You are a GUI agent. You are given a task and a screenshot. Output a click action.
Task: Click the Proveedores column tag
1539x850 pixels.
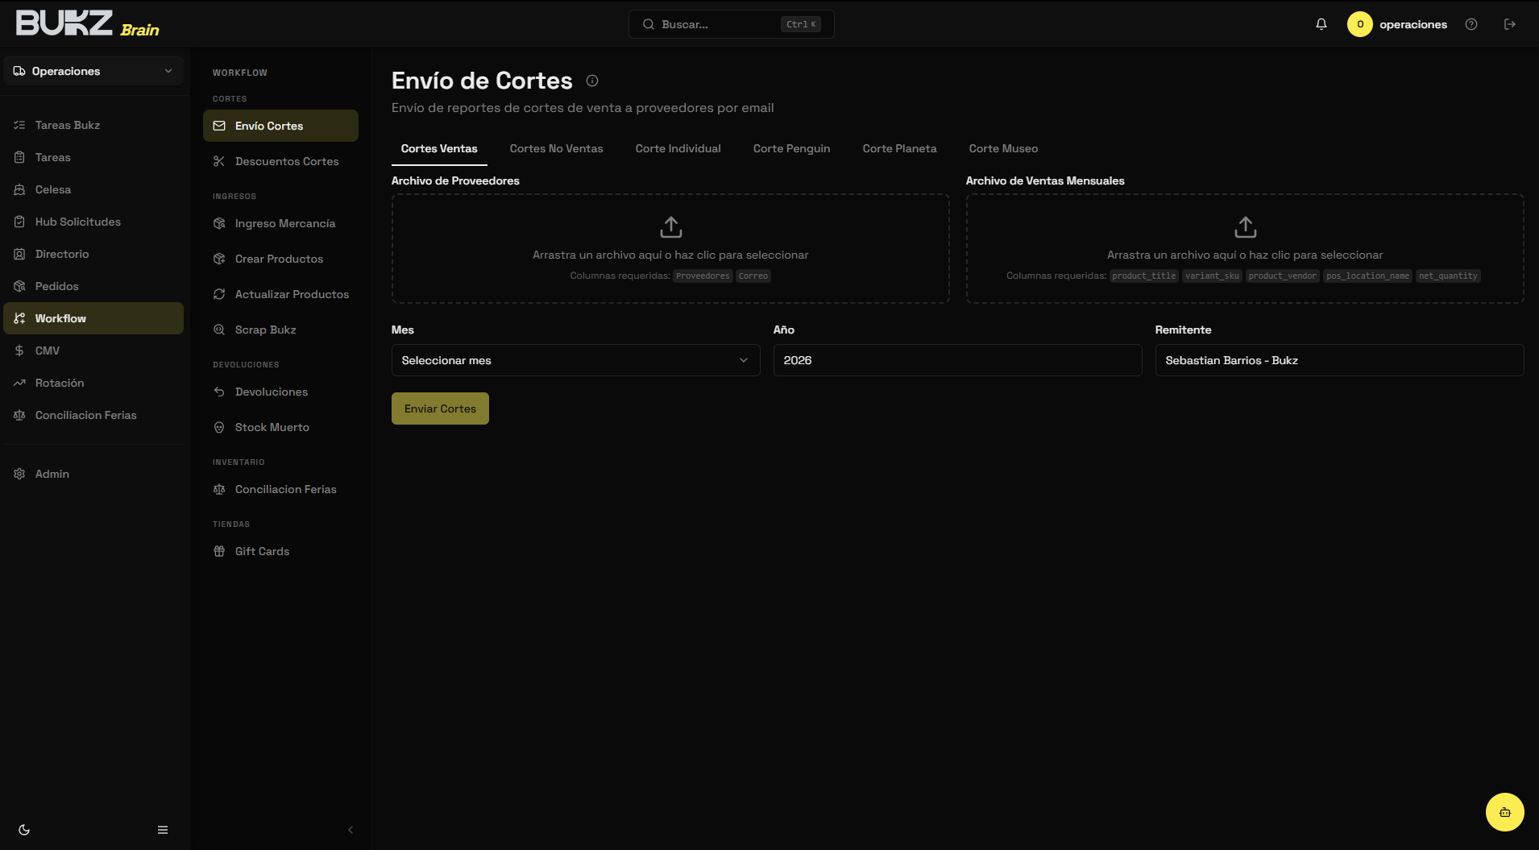pyautogui.click(x=703, y=276)
